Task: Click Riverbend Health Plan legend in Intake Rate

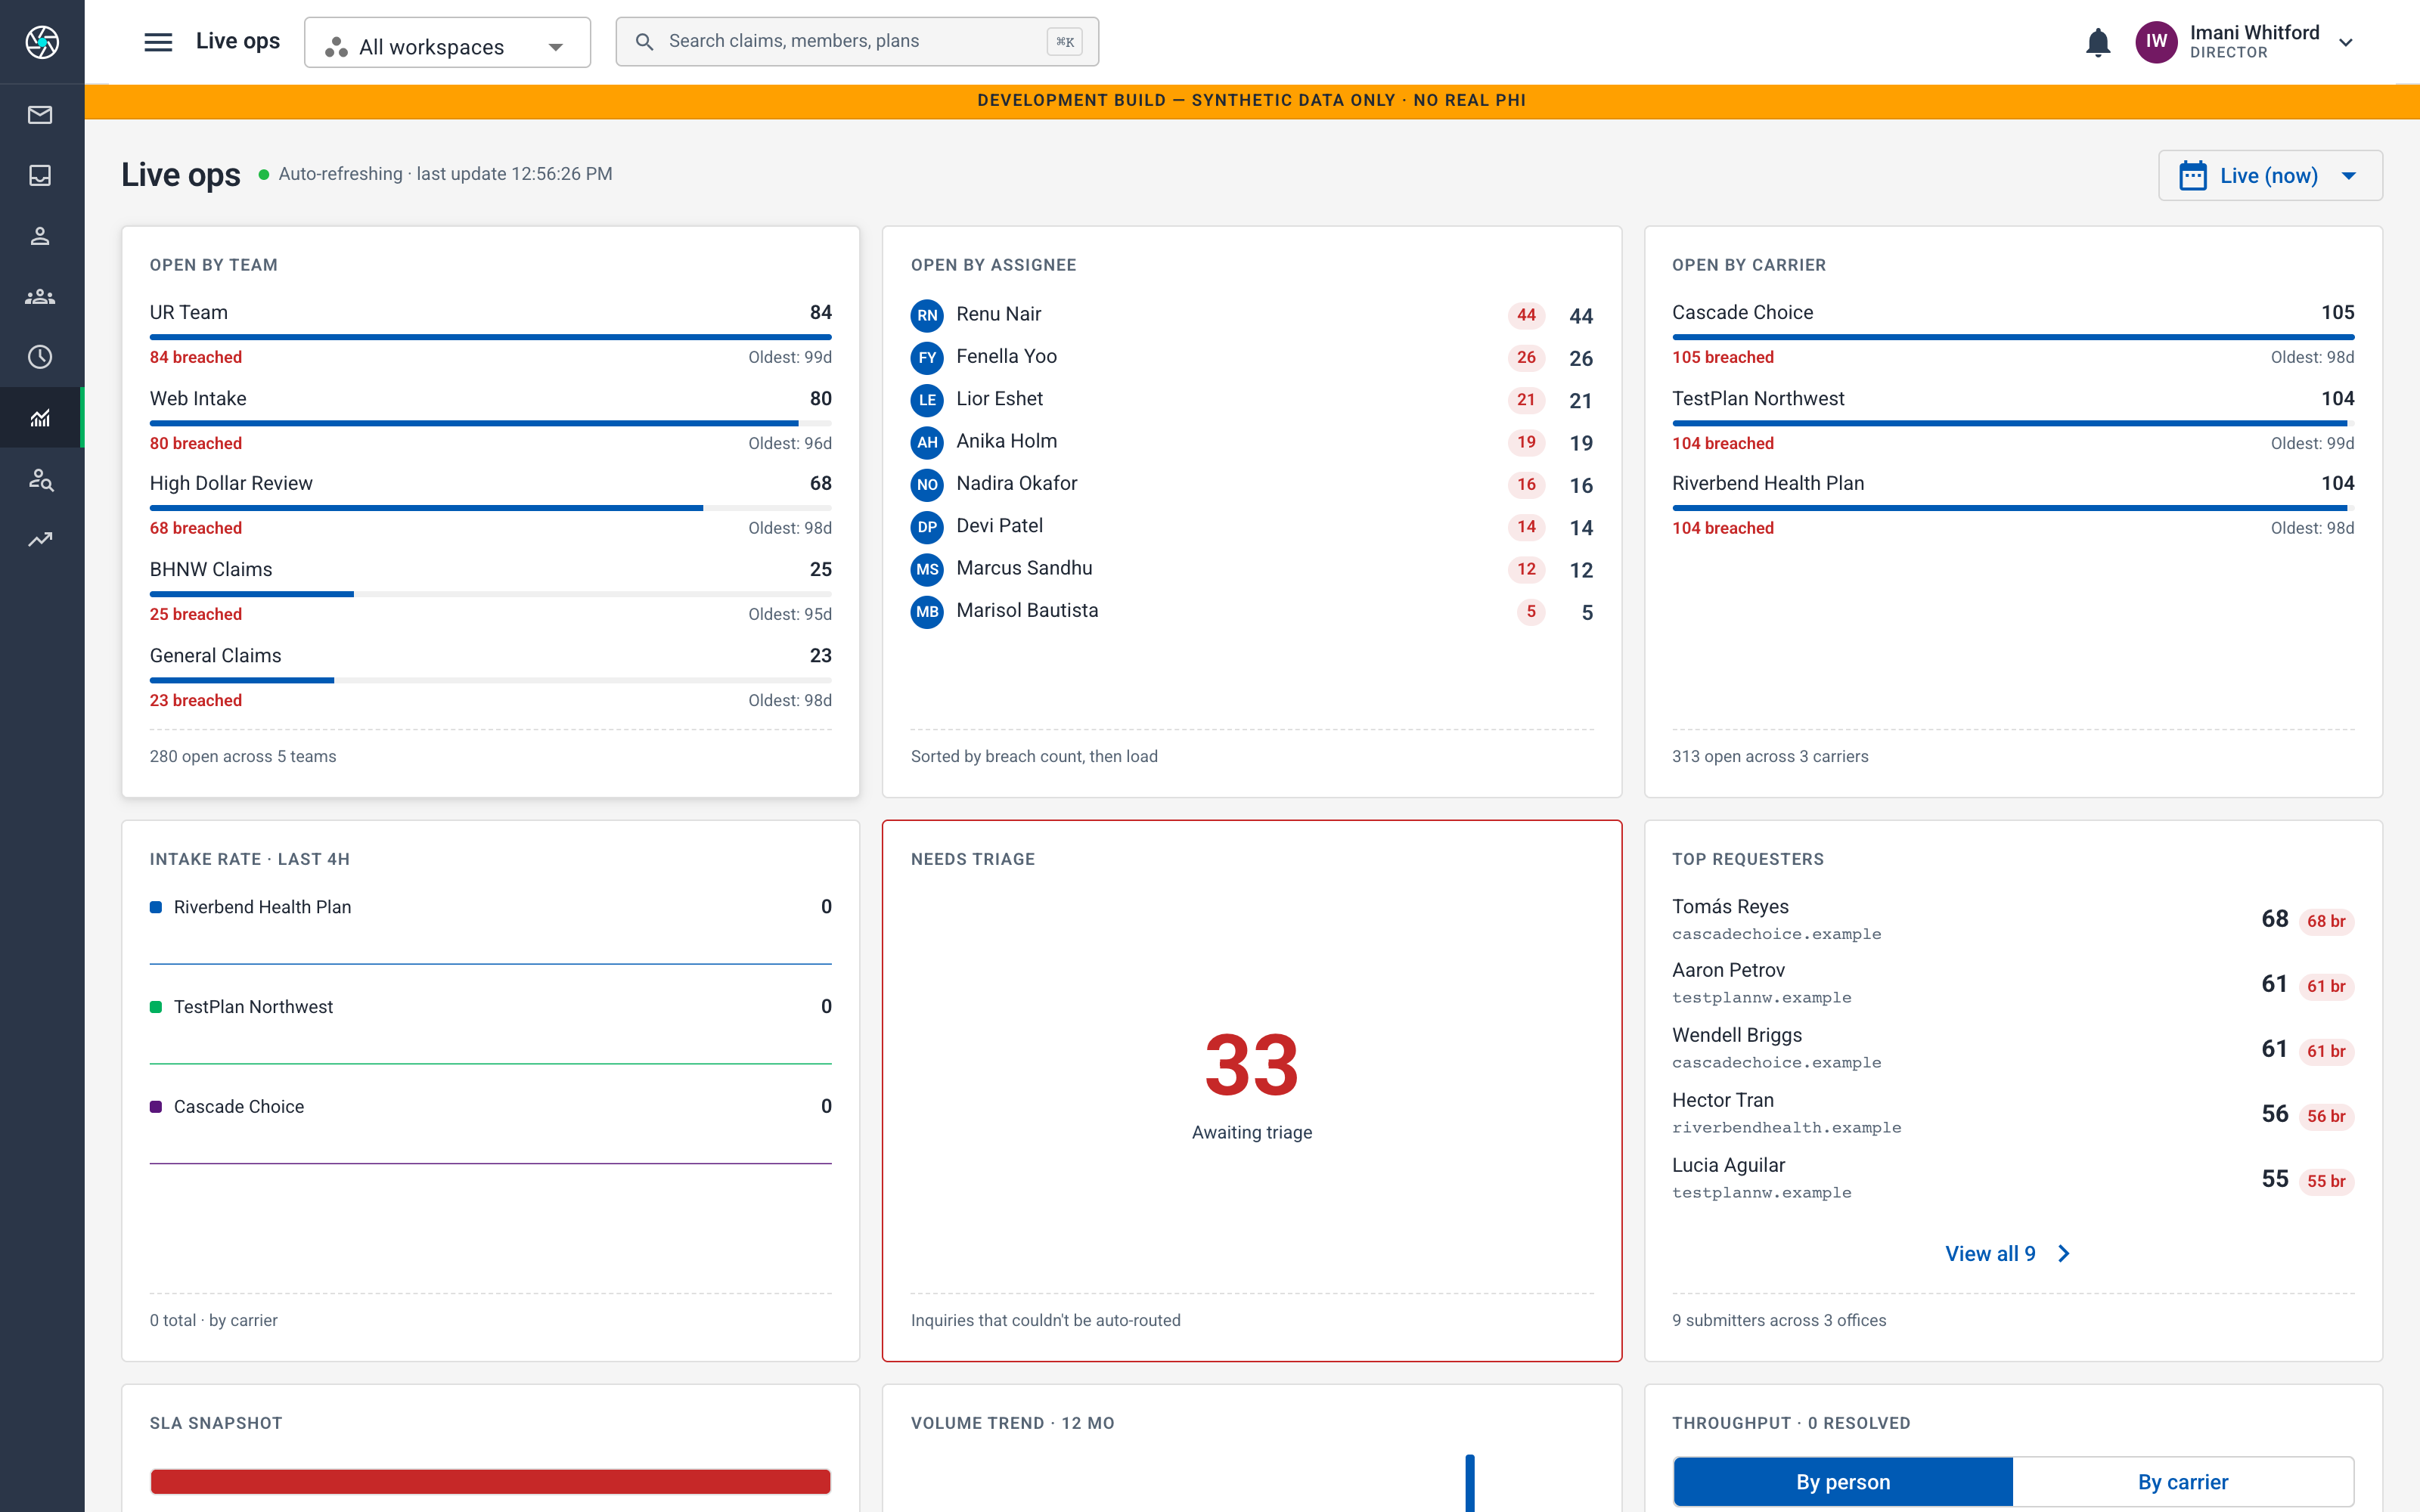Action: click(251, 907)
